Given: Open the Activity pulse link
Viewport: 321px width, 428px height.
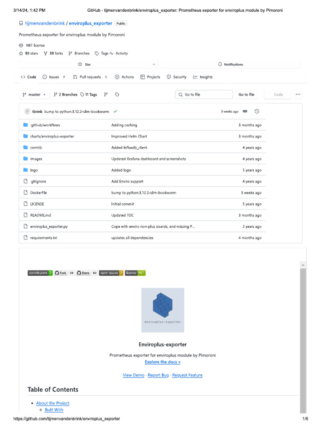Looking at the screenshot, I should click(x=119, y=53).
